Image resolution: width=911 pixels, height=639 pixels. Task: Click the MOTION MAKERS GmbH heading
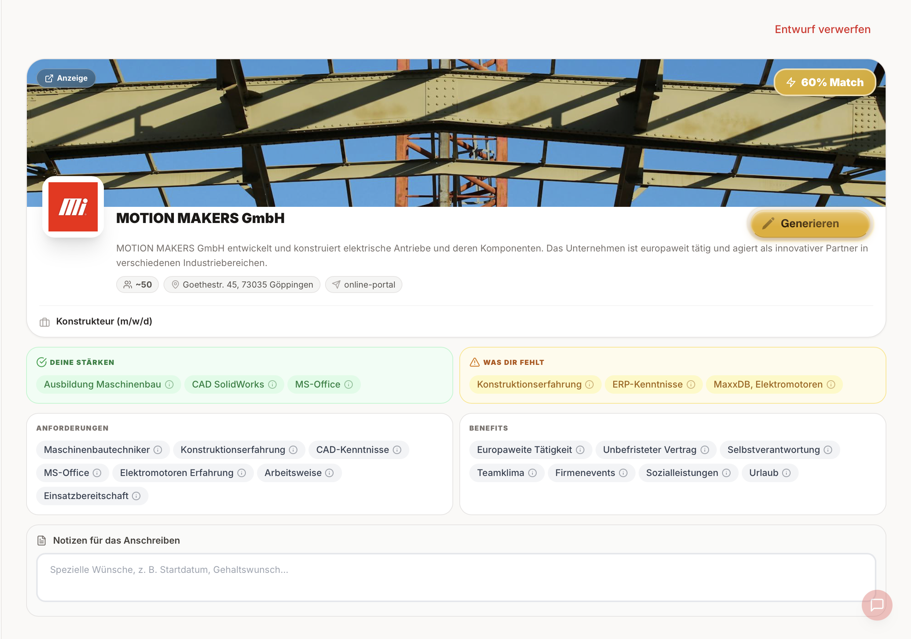point(200,218)
